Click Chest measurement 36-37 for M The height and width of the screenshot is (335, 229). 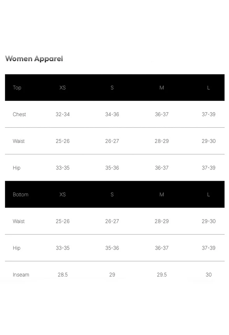coord(162,114)
